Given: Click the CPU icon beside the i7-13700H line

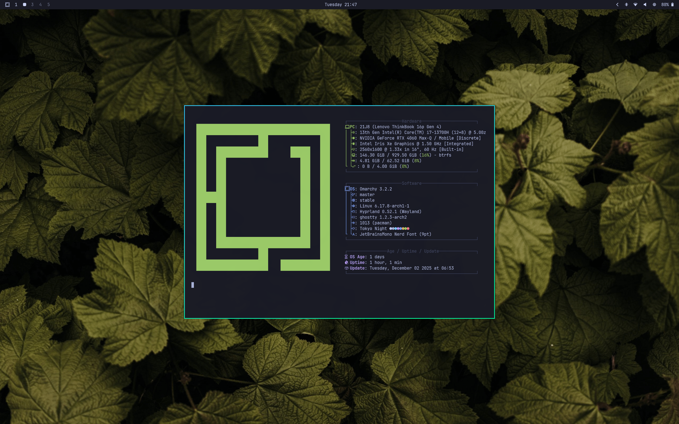Looking at the screenshot, I should (354, 132).
